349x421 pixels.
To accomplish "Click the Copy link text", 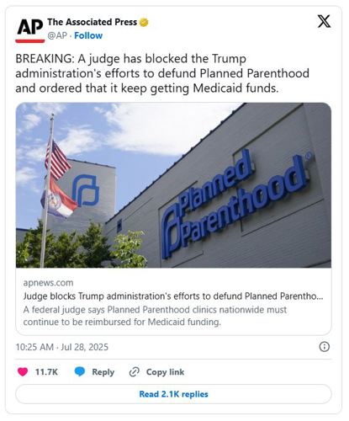I will [165, 372].
